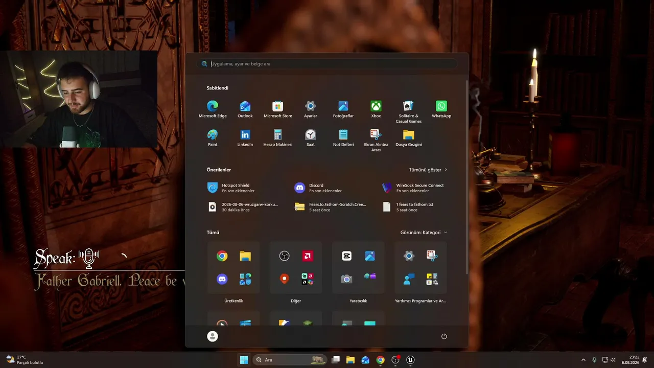Click the app search field
This screenshot has width=654, height=368.
coord(327,64)
